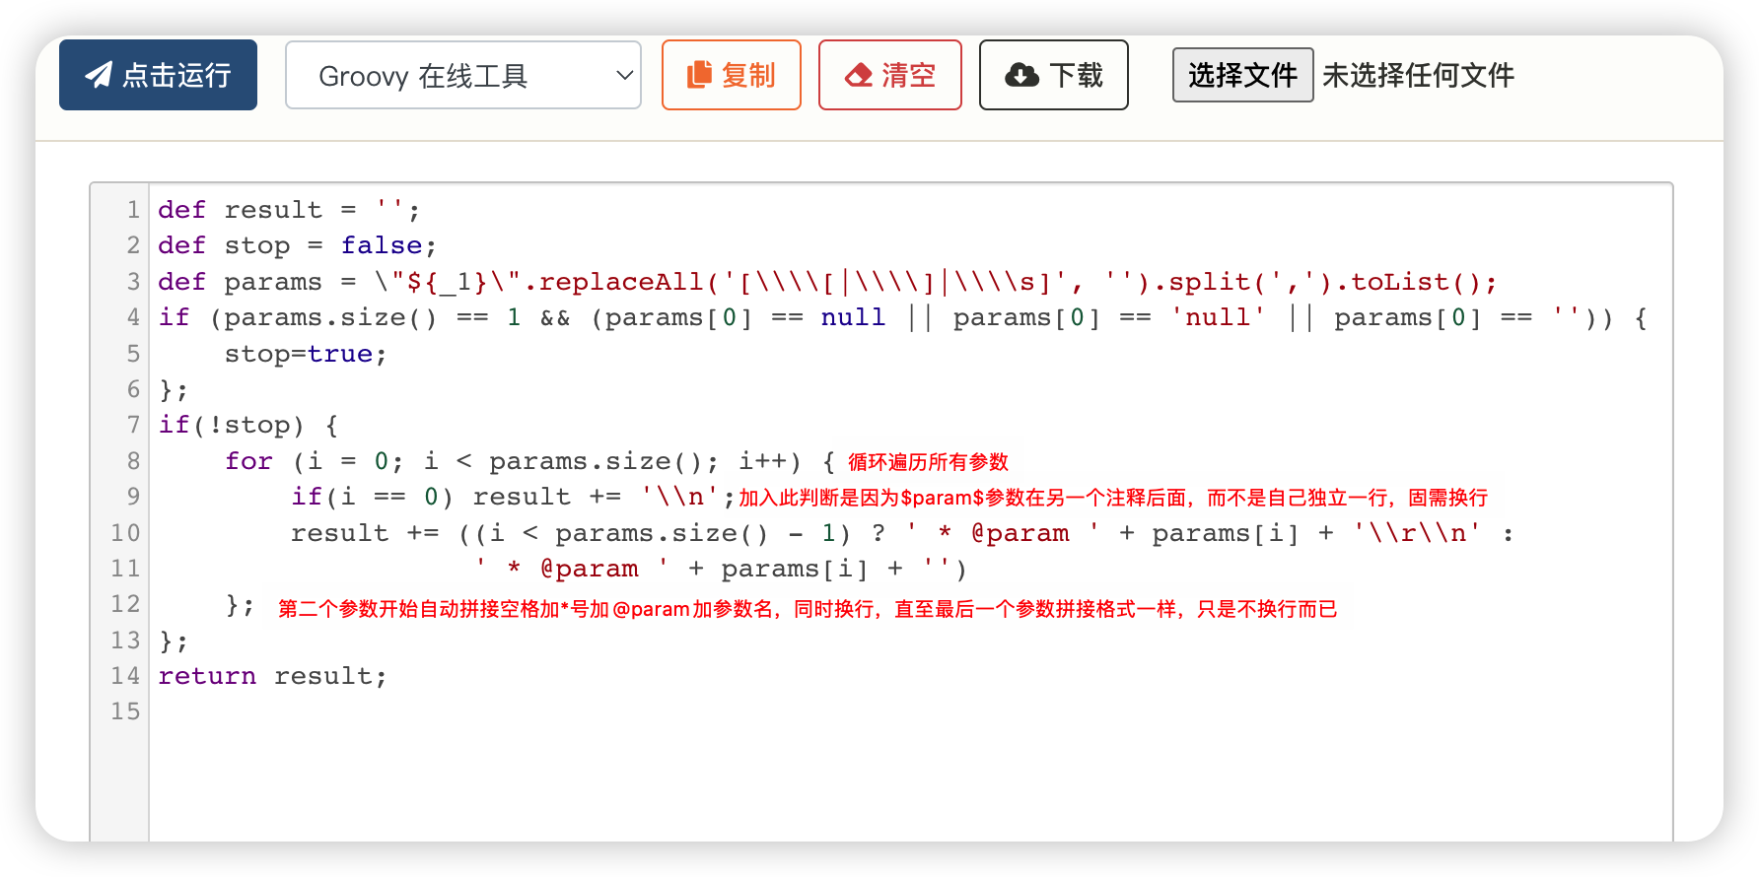Run the code with 点击运行
The width and height of the screenshot is (1759, 877).
click(x=158, y=75)
